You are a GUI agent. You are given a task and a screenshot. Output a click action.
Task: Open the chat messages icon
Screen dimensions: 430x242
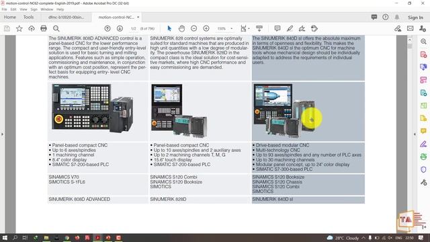374,17
